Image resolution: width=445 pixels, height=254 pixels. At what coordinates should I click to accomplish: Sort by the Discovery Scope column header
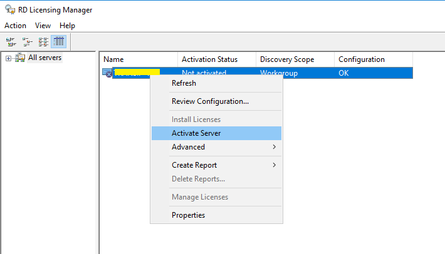(x=295, y=59)
